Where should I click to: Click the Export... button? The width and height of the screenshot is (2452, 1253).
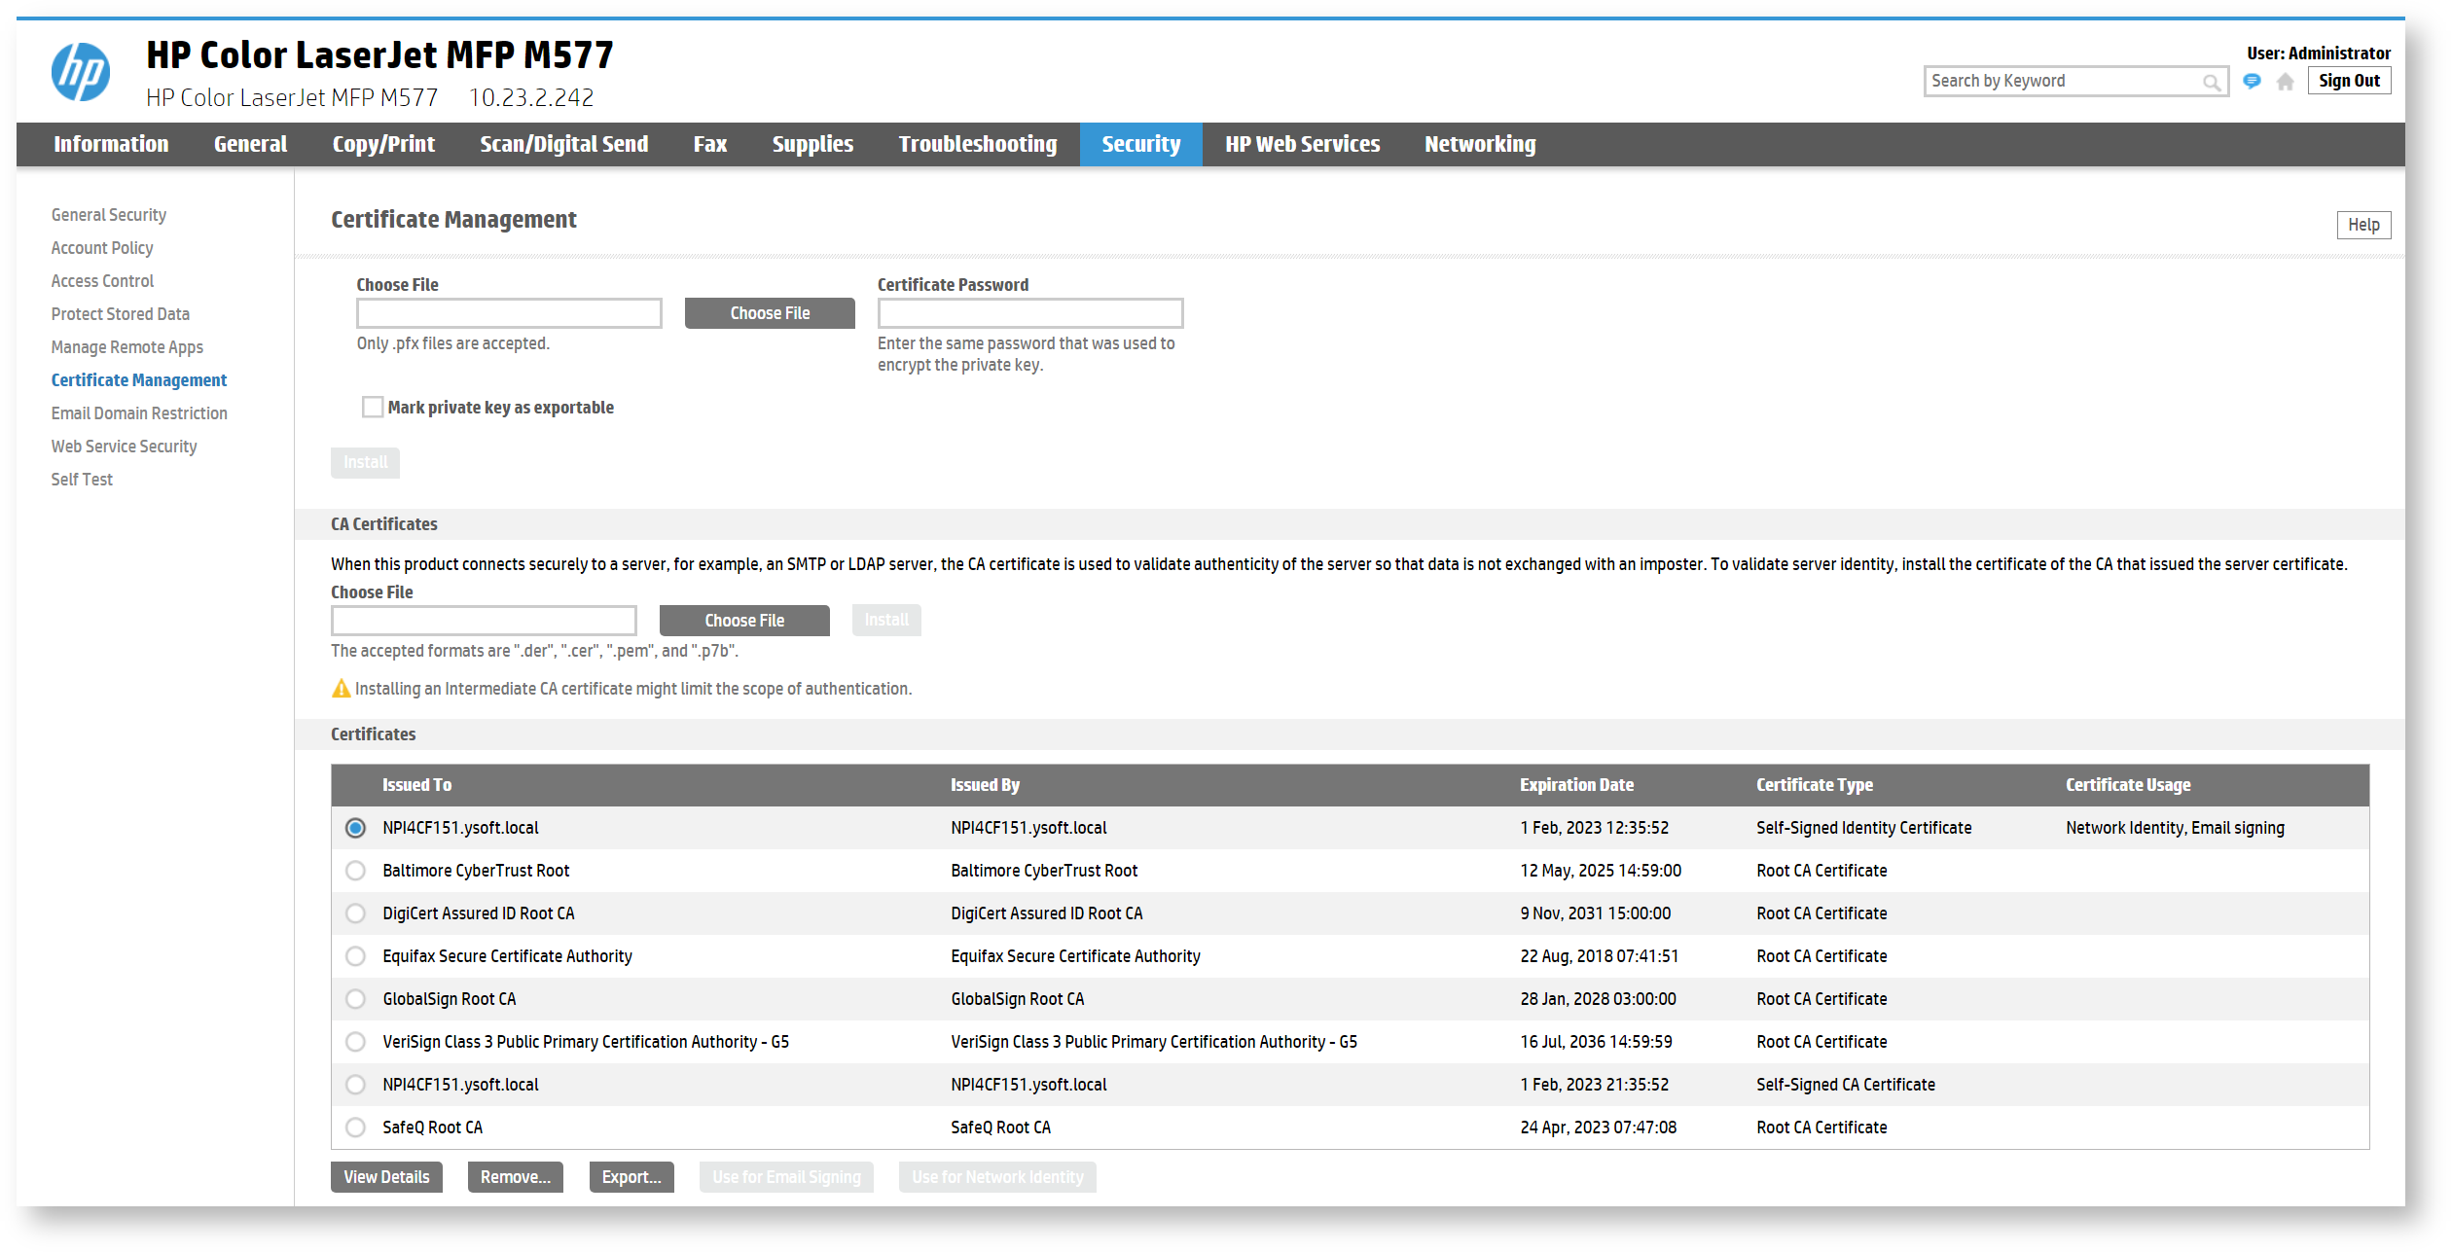coord(631,1177)
